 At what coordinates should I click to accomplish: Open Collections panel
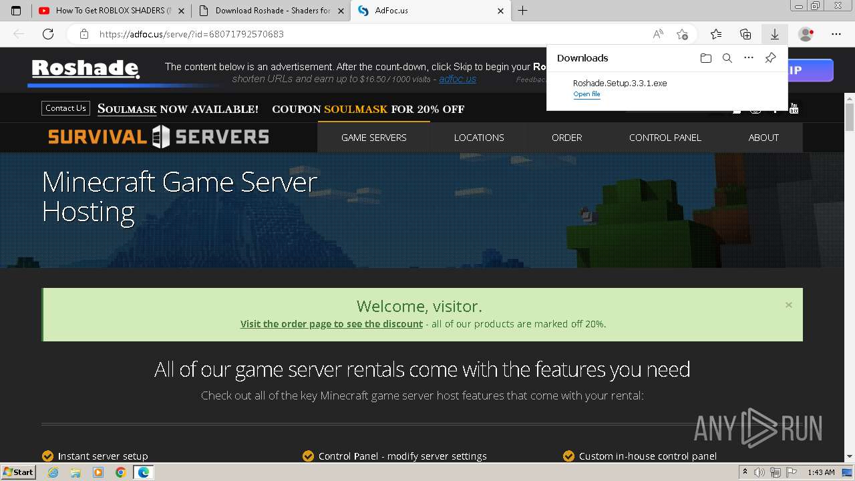point(745,34)
